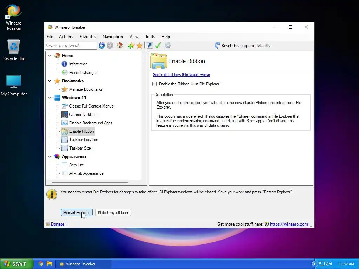Image resolution: width=359 pixels, height=269 pixels.
Task: Open settings via the gear toolbar icon
Action: tap(168, 46)
